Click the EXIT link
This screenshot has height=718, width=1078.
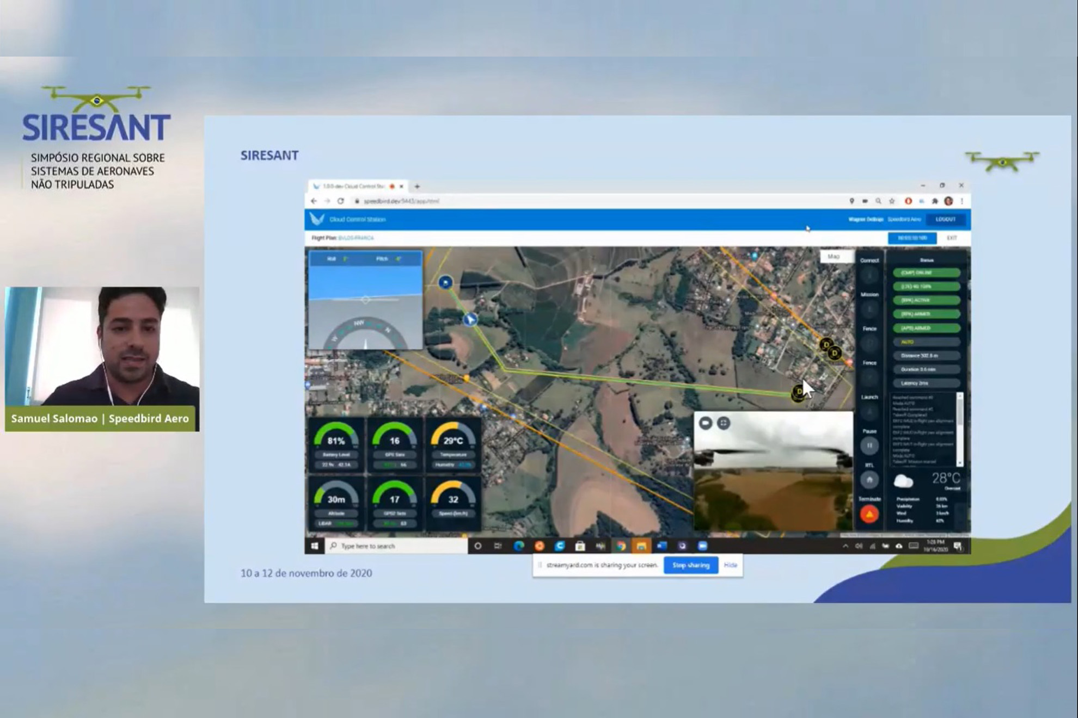point(952,238)
